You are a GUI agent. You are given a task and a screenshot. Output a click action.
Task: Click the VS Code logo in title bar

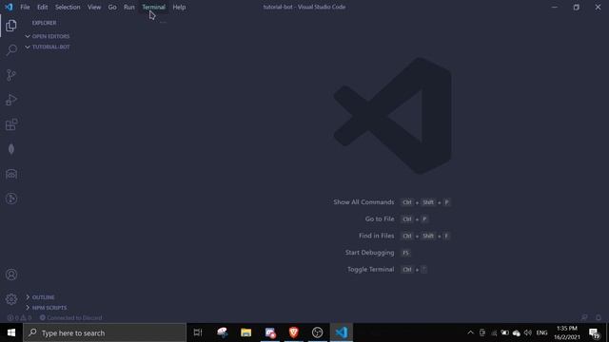point(9,7)
